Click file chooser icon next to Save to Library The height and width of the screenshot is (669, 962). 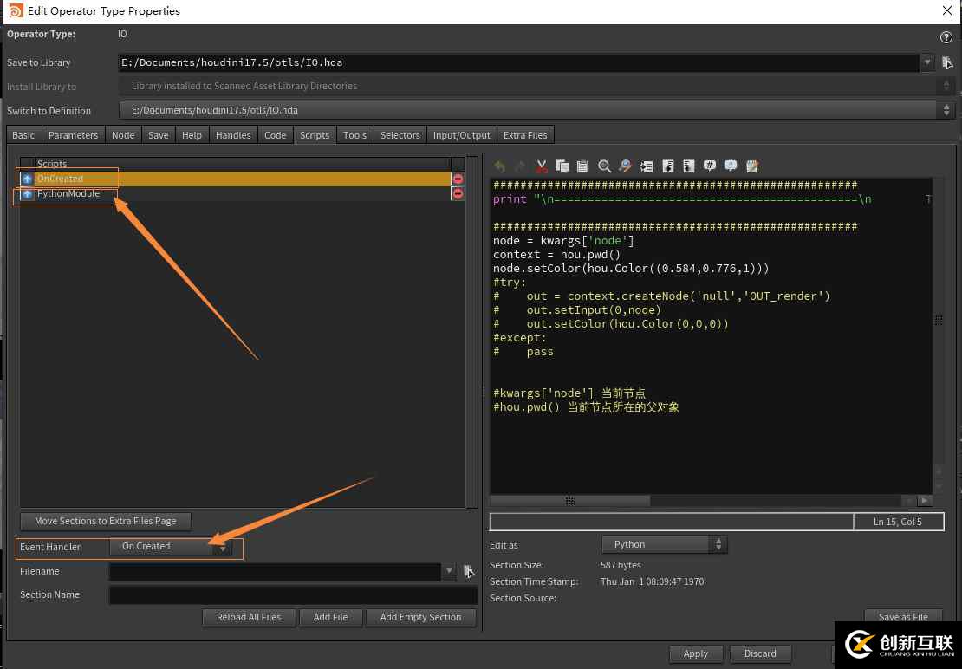pyautogui.click(x=947, y=62)
